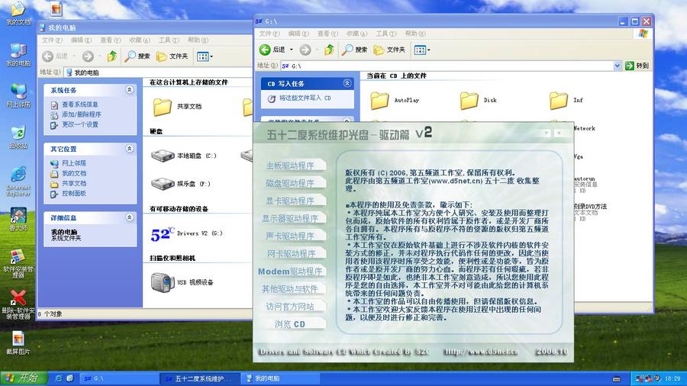Collapse 系统任务 panel
Image resolution: width=687 pixels, height=386 pixels.
[130, 90]
